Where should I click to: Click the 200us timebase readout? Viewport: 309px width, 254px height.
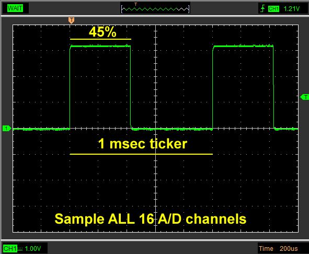click(289, 248)
